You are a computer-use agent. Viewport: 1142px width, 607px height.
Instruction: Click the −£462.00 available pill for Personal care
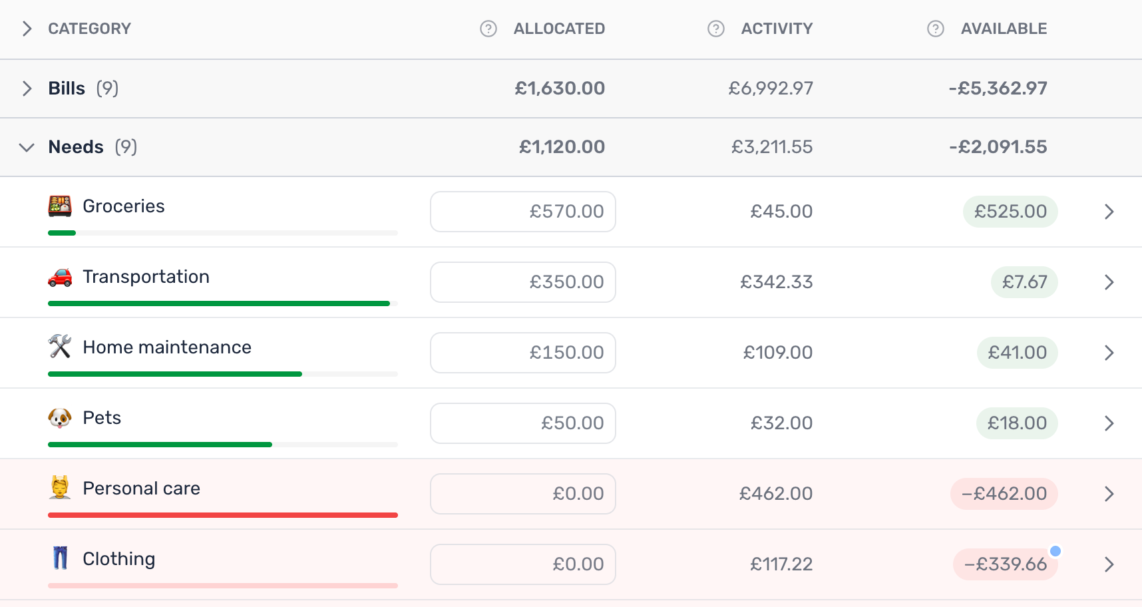1004,494
